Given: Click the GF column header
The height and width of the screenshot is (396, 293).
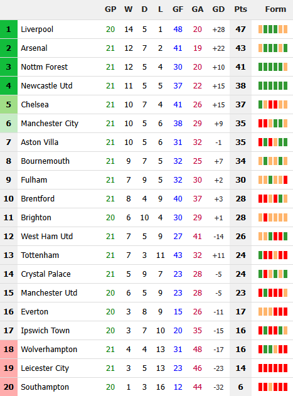Looking at the screenshot, I should 178,9.
